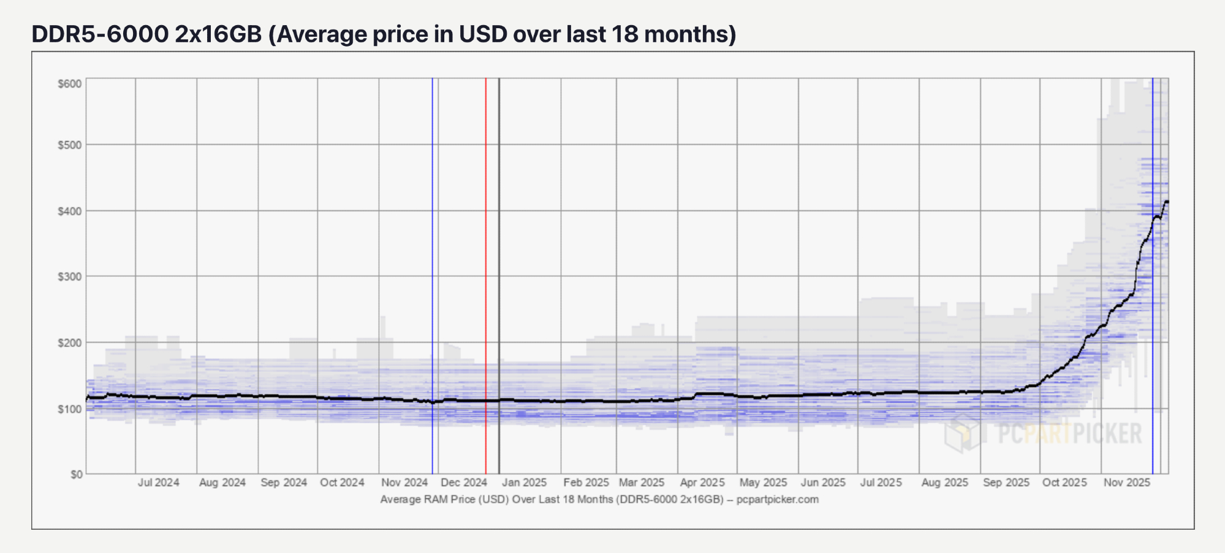Click the chart title heading text
Image resolution: width=1225 pixels, height=553 pixels.
384,34
